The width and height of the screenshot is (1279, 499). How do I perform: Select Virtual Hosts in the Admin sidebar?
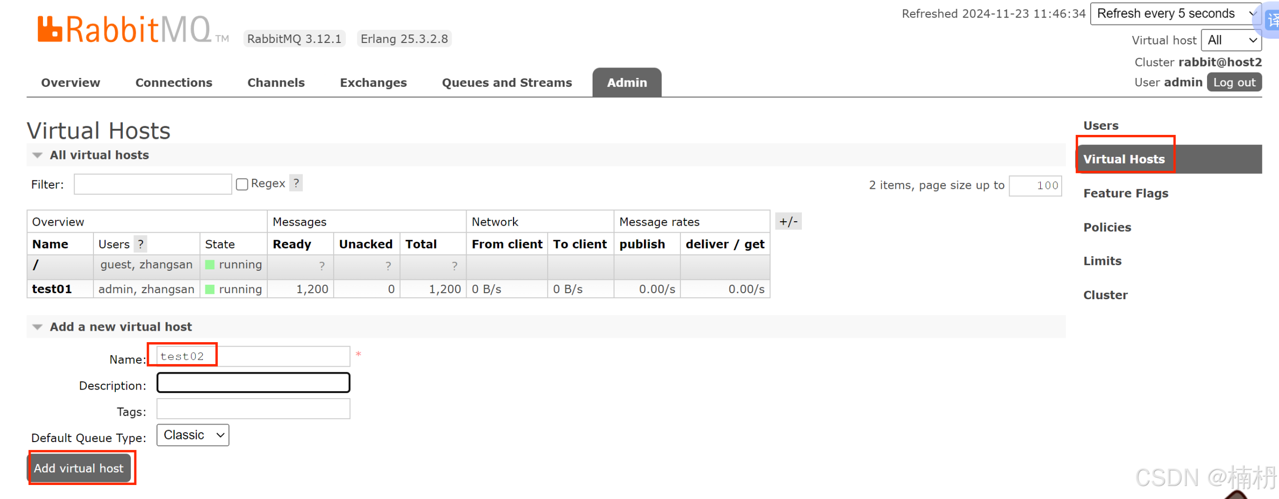1124,159
